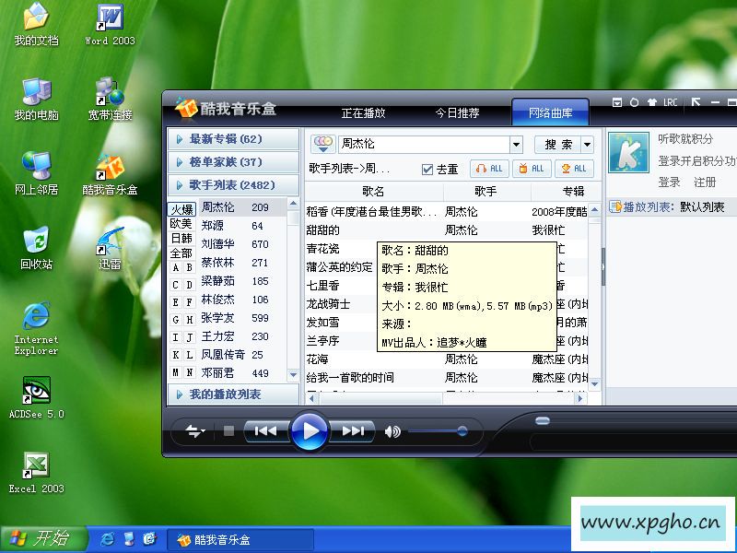This screenshot has height=553, width=737.
Task: Click the music box logo in title bar
Action: point(186,108)
